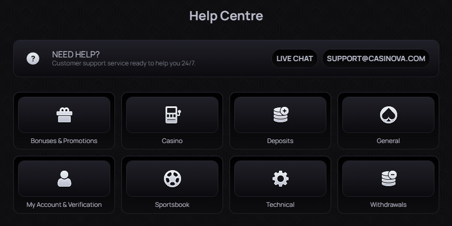Open the Deposits category label
The image size is (452, 226).
click(x=280, y=141)
